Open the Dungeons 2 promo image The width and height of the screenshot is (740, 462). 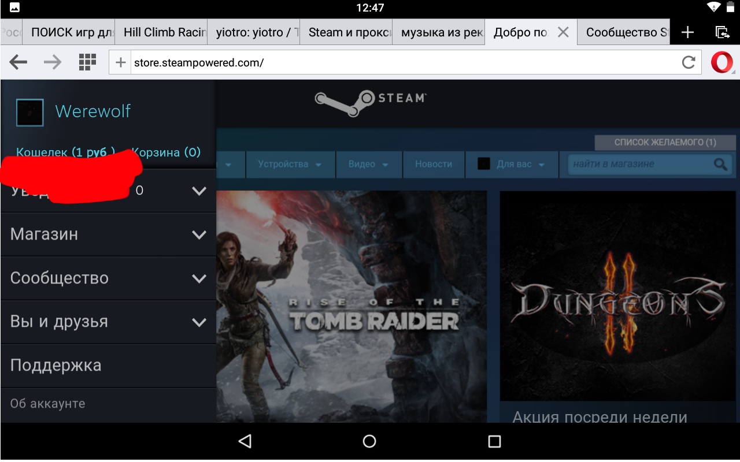click(x=617, y=296)
